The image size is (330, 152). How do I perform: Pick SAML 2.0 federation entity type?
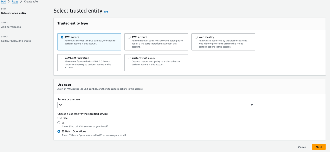(x=62, y=58)
